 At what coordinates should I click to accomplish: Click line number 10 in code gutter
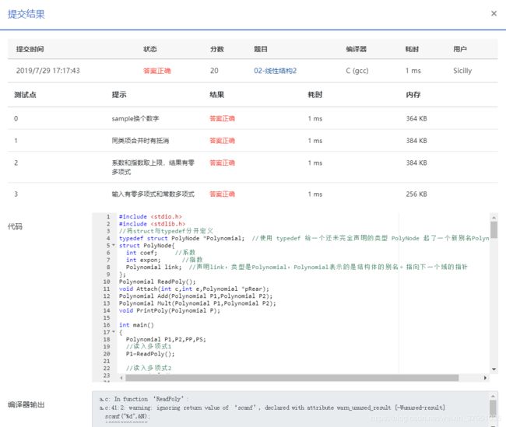click(107, 282)
